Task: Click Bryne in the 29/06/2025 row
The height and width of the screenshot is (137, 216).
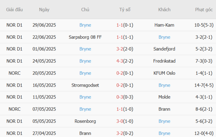Action: pyautogui.click(x=85, y=25)
